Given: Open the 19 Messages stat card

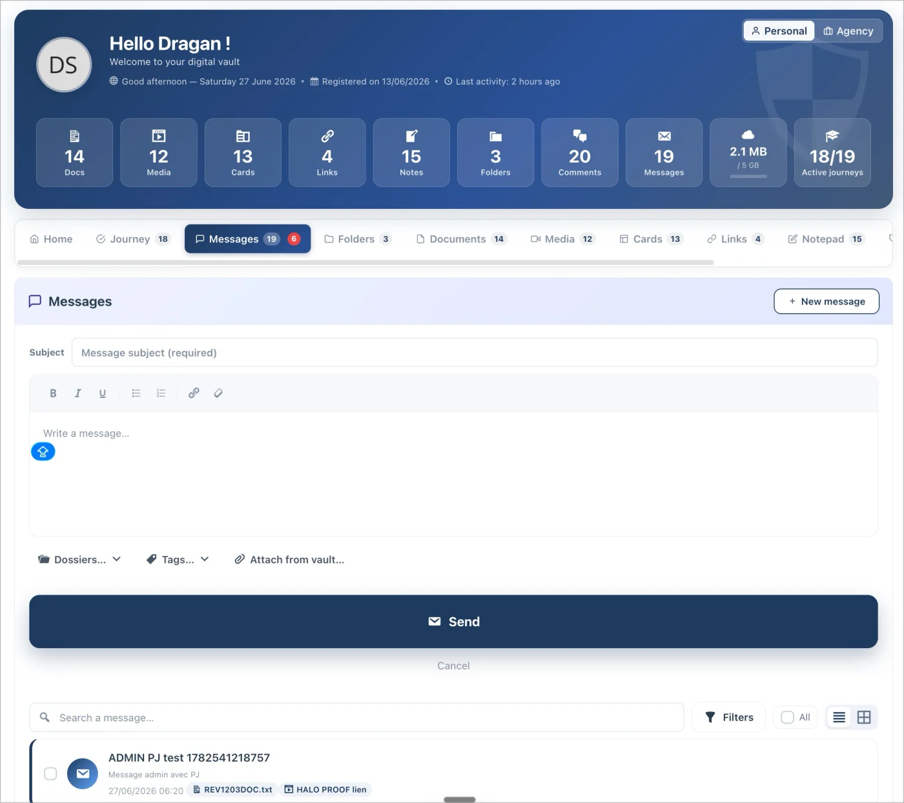Looking at the screenshot, I should tap(664, 153).
